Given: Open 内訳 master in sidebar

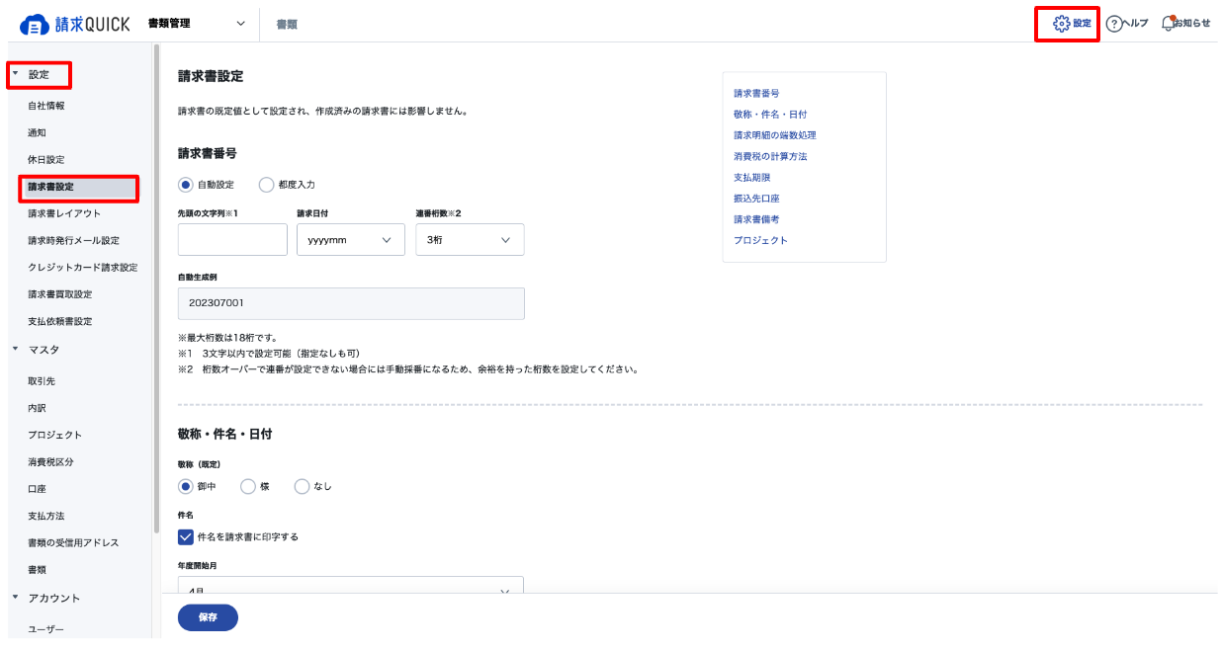Looking at the screenshot, I should coord(37,407).
